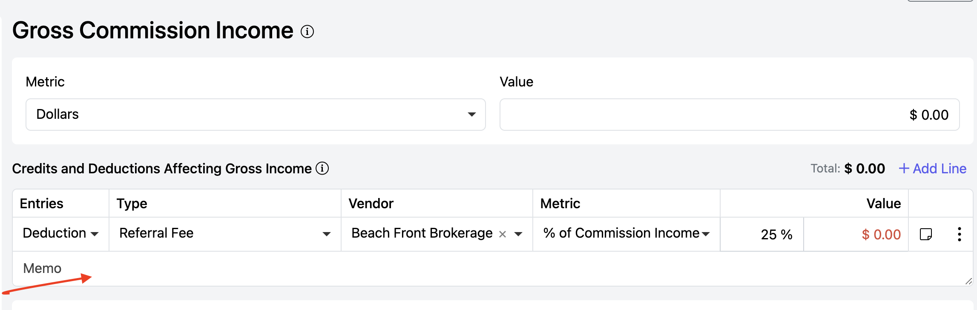Click the gross commission Value input field
977x310 pixels.
pos(729,115)
